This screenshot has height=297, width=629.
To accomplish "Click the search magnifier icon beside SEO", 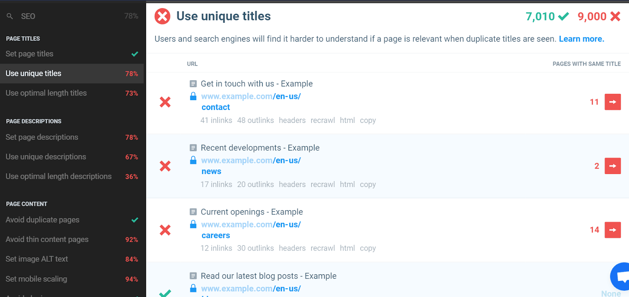I will [10, 16].
